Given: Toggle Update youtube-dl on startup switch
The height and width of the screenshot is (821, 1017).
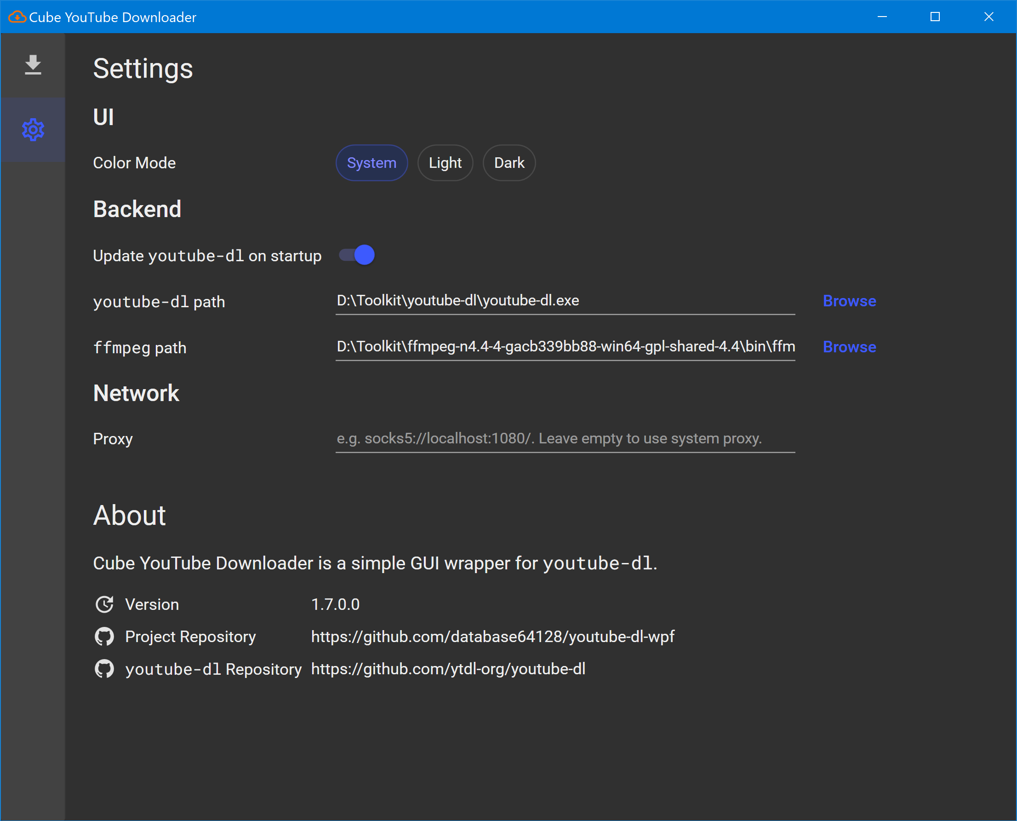Looking at the screenshot, I should [x=357, y=255].
